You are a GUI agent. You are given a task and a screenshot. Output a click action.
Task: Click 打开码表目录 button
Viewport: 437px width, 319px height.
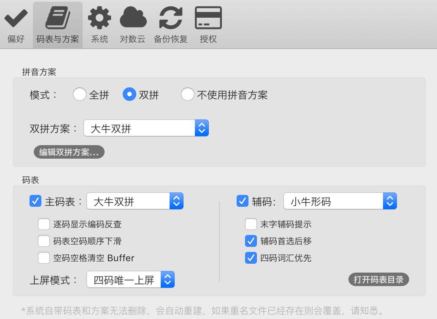coord(378,279)
